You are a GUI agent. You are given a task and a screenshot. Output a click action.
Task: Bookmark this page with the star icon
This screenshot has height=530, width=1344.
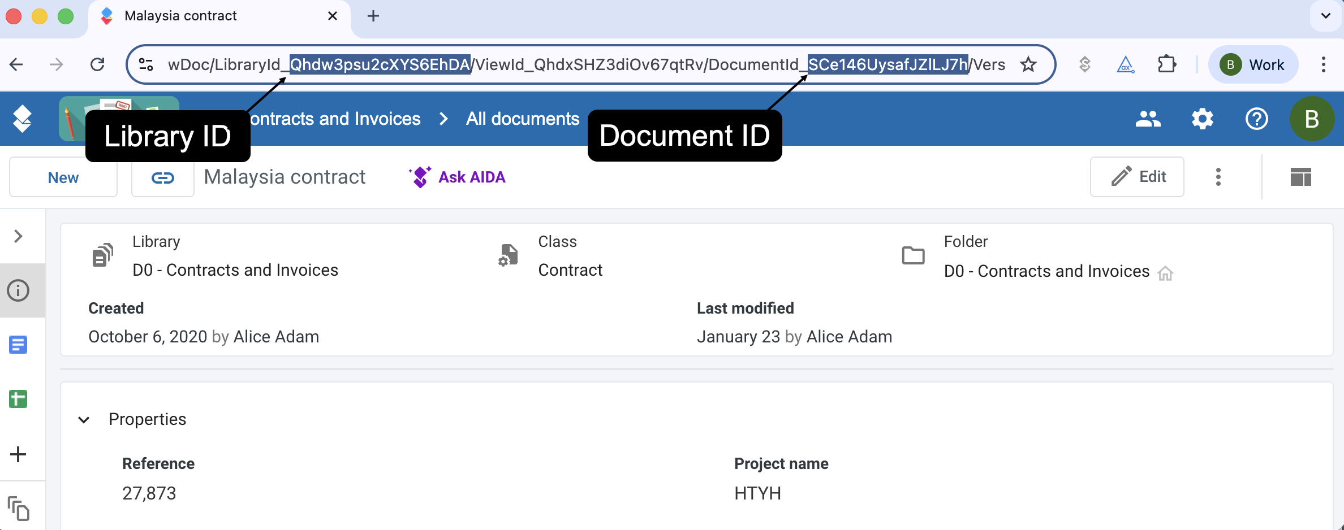point(1028,64)
